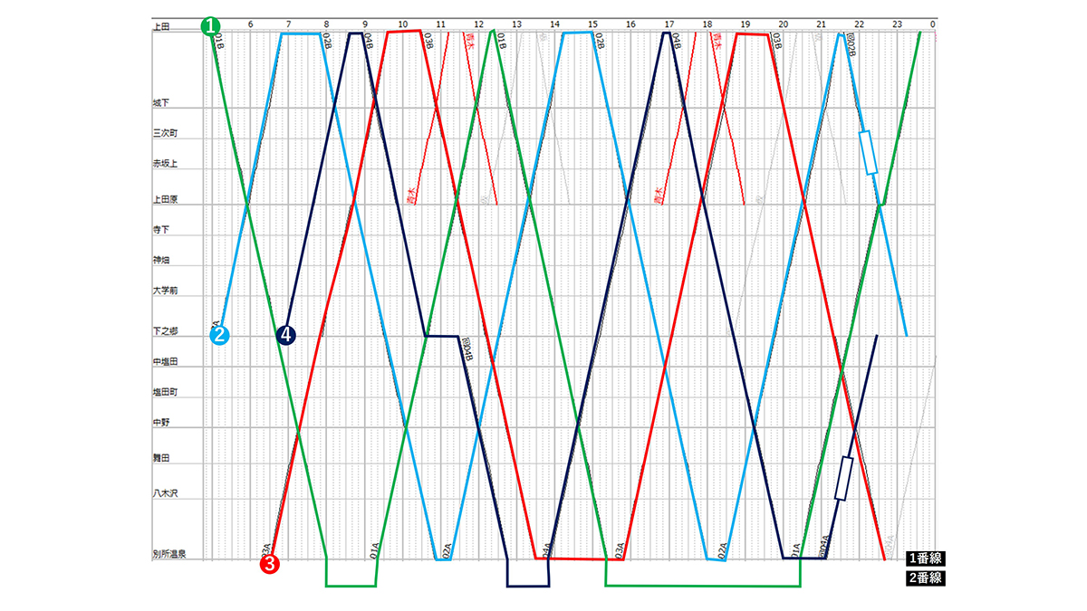Click the green circle marker numbered 1
Viewport: 1087px width, 611px height.
pyautogui.click(x=211, y=25)
